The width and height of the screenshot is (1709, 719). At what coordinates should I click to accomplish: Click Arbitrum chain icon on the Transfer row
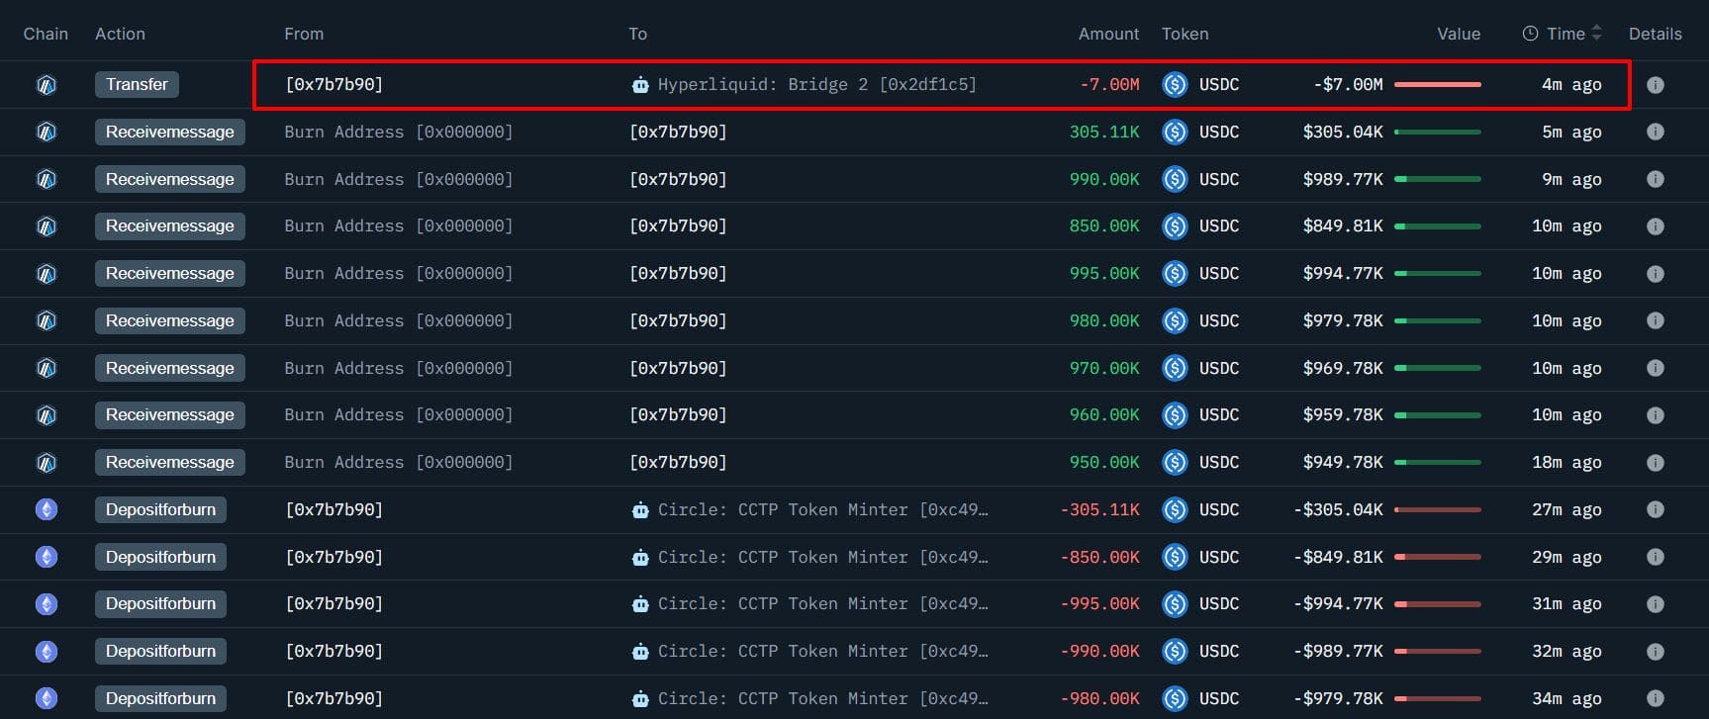coord(47,85)
